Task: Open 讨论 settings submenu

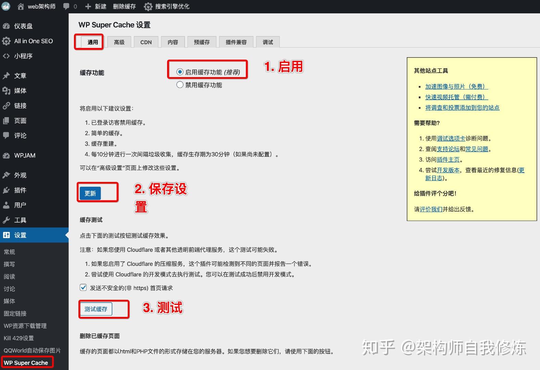Action: click(x=9, y=289)
